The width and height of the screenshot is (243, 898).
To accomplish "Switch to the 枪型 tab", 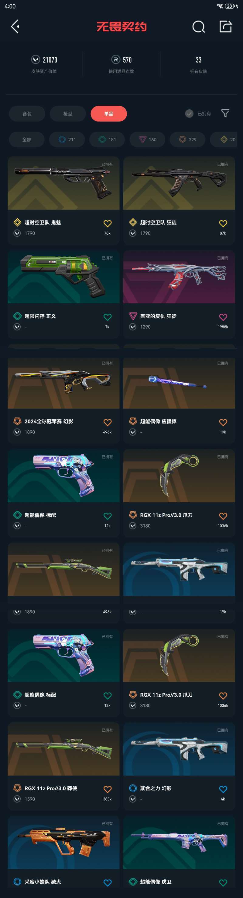I will click(68, 114).
